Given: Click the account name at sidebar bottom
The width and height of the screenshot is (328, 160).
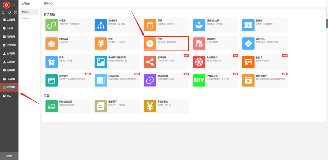Looking at the screenshot, I should 9,156.
